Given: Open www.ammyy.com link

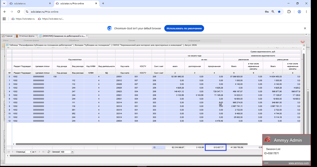Looking at the screenshot, I should [x=299, y=163].
